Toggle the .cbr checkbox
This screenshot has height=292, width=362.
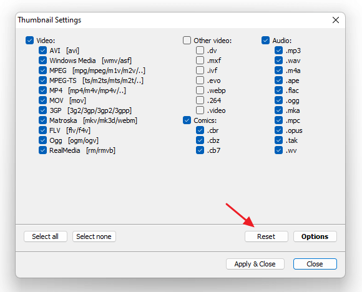(x=200, y=130)
